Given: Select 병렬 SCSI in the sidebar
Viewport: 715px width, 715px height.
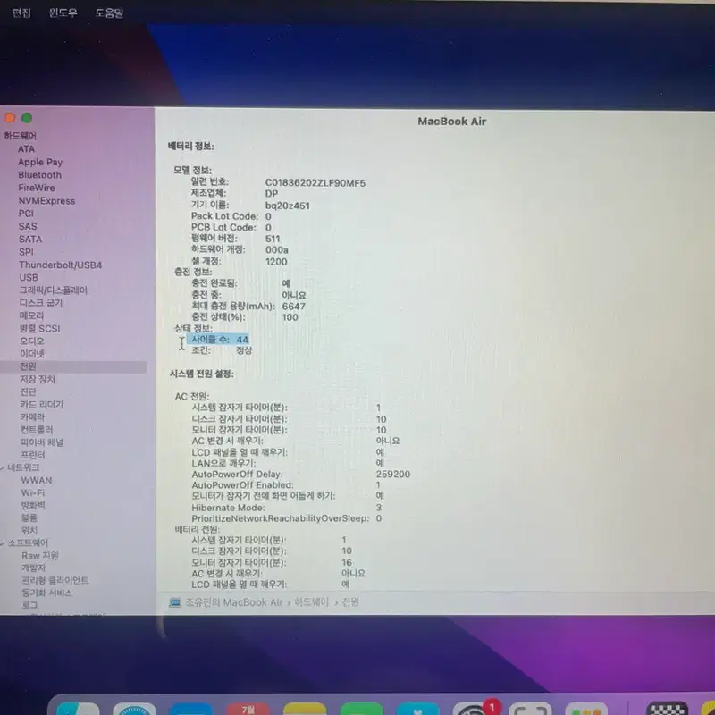Looking at the screenshot, I should tap(39, 328).
